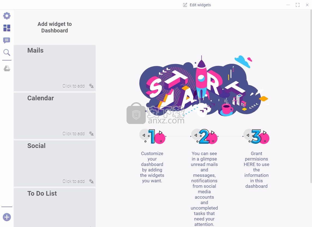Select the To Do List widget card

(55, 207)
